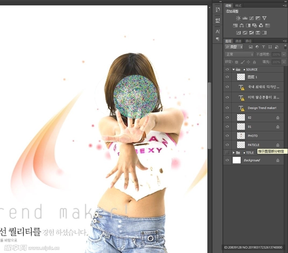Add a Photo Filter adjustment
The height and width of the screenshot is (253, 288).
[x=255, y=25]
